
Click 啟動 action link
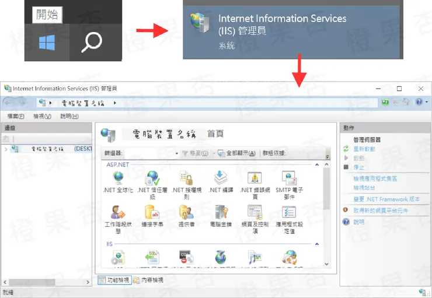(358, 158)
